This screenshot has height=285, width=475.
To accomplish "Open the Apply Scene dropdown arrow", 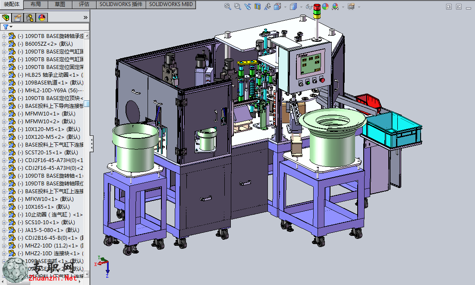I will coord(343,6).
